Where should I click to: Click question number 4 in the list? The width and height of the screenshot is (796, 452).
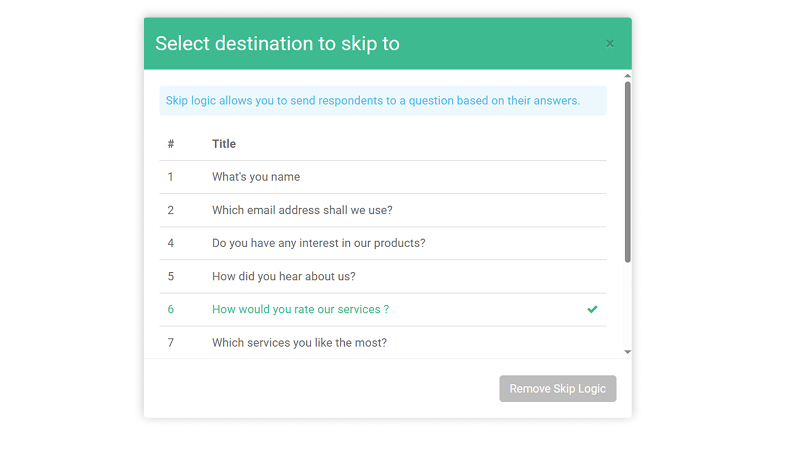point(171,243)
